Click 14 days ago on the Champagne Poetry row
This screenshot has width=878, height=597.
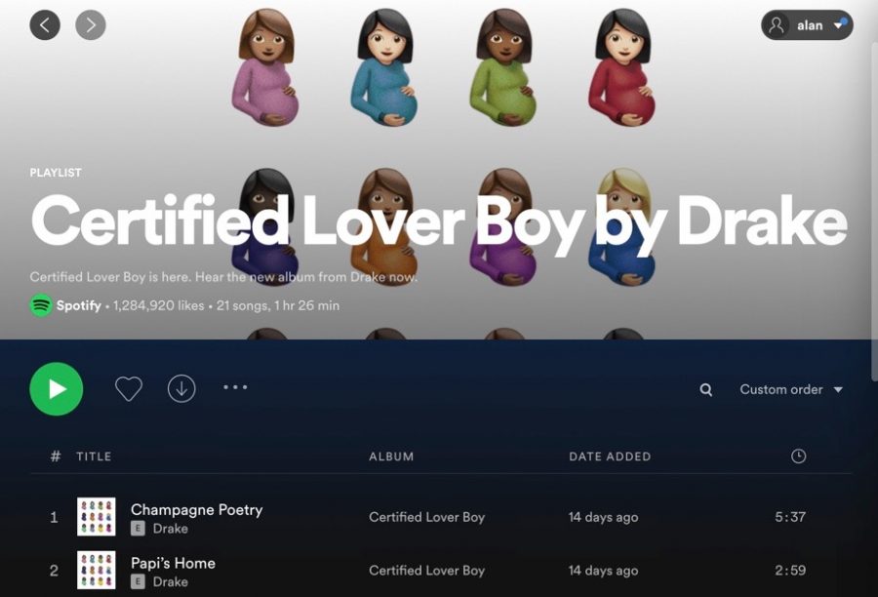coord(603,517)
